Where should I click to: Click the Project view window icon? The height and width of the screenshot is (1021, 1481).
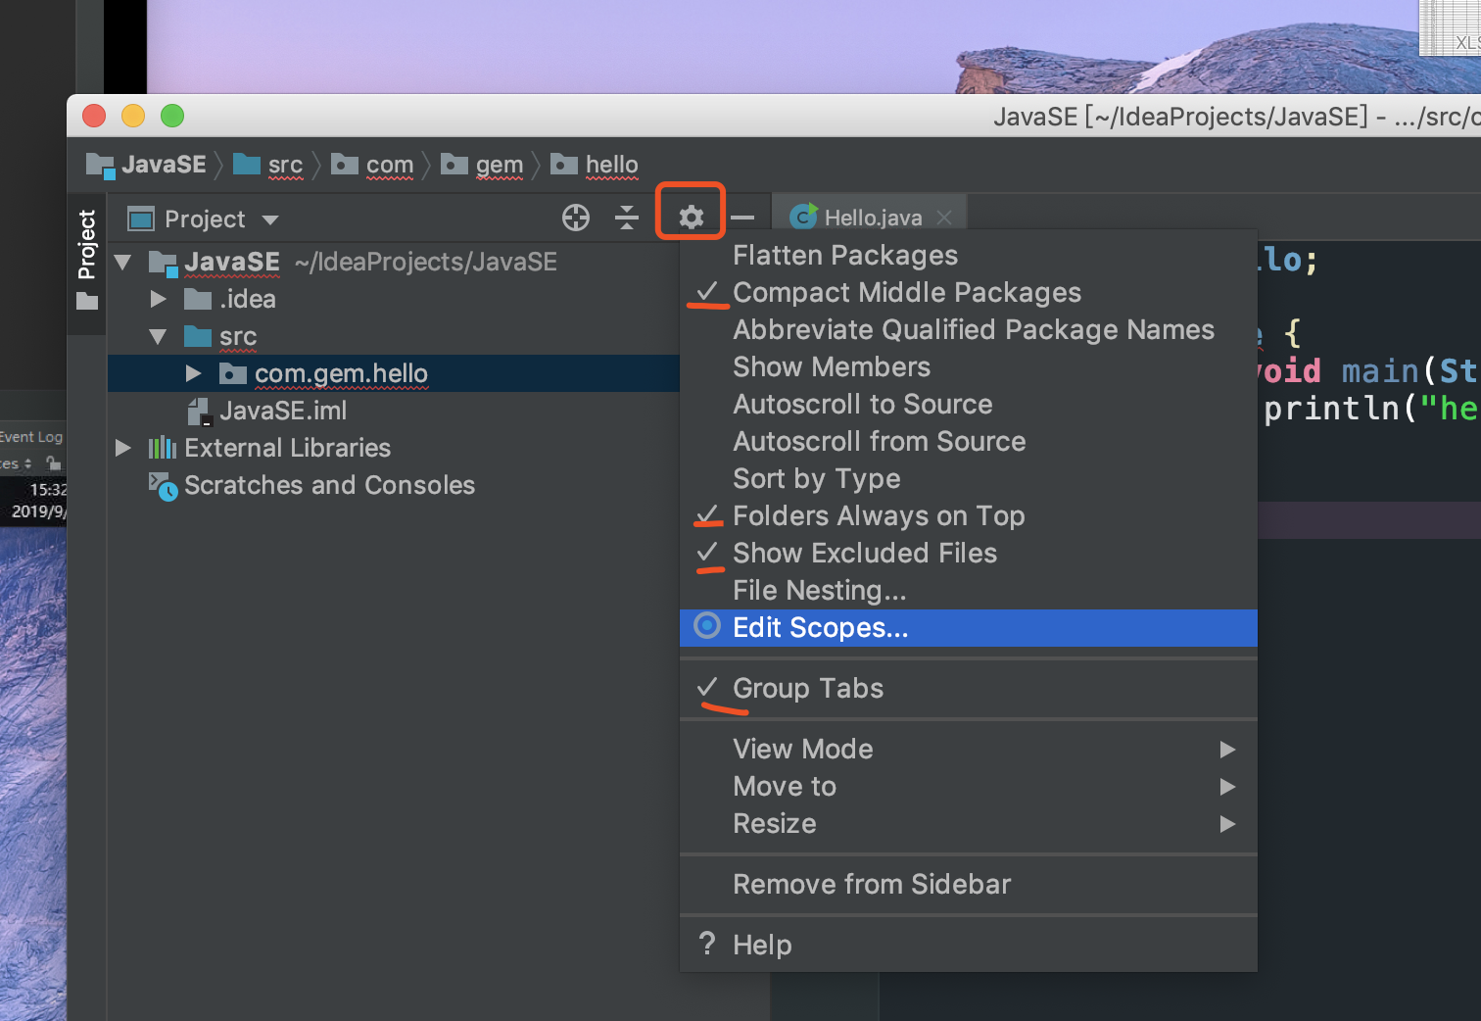click(x=141, y=219)
